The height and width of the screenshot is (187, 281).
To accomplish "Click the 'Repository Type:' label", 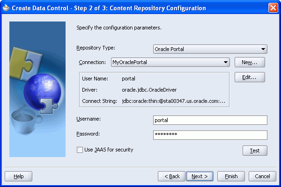I will click(96, 48).
